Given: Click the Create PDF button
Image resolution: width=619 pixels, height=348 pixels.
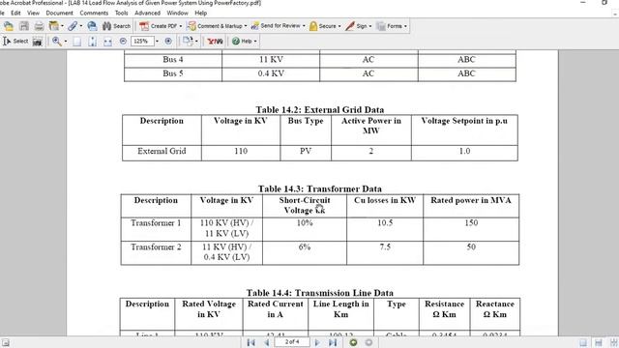Looking at the screenshot, I should (158, 26).
